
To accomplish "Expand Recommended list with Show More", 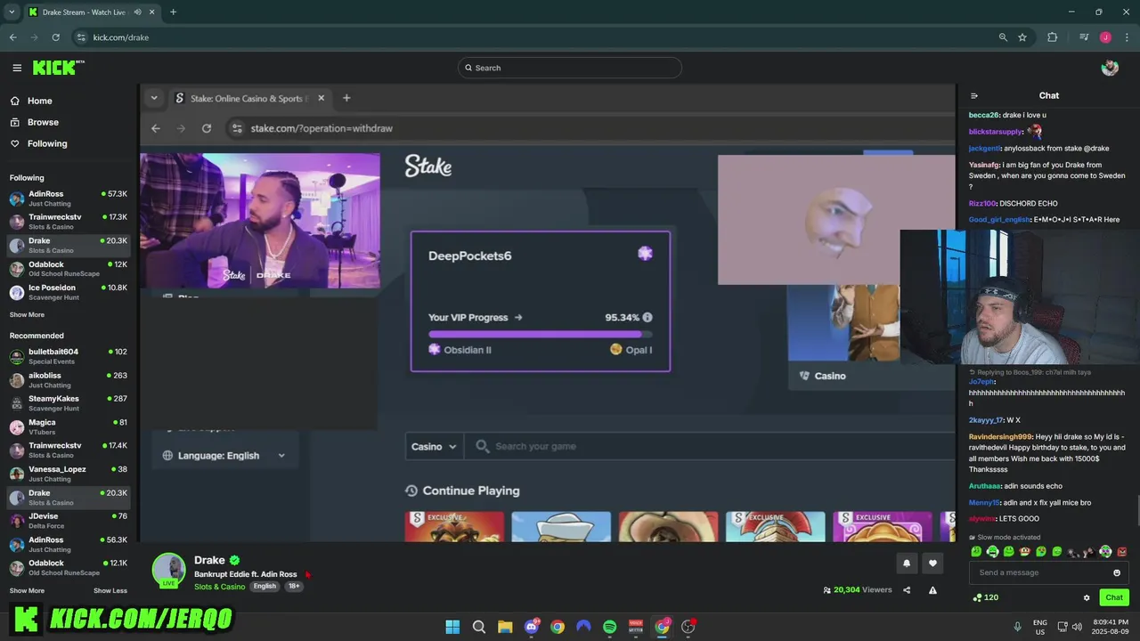I will coord(27,590).
